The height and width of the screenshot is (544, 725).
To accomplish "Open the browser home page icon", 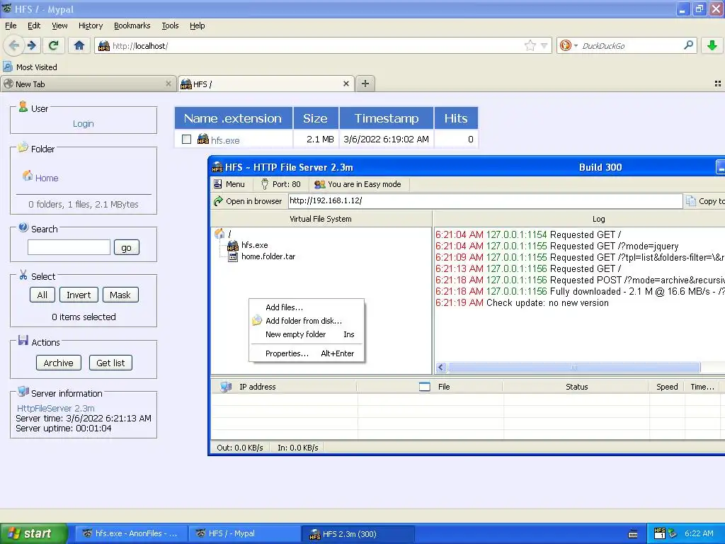I will (x=79, y=45).
